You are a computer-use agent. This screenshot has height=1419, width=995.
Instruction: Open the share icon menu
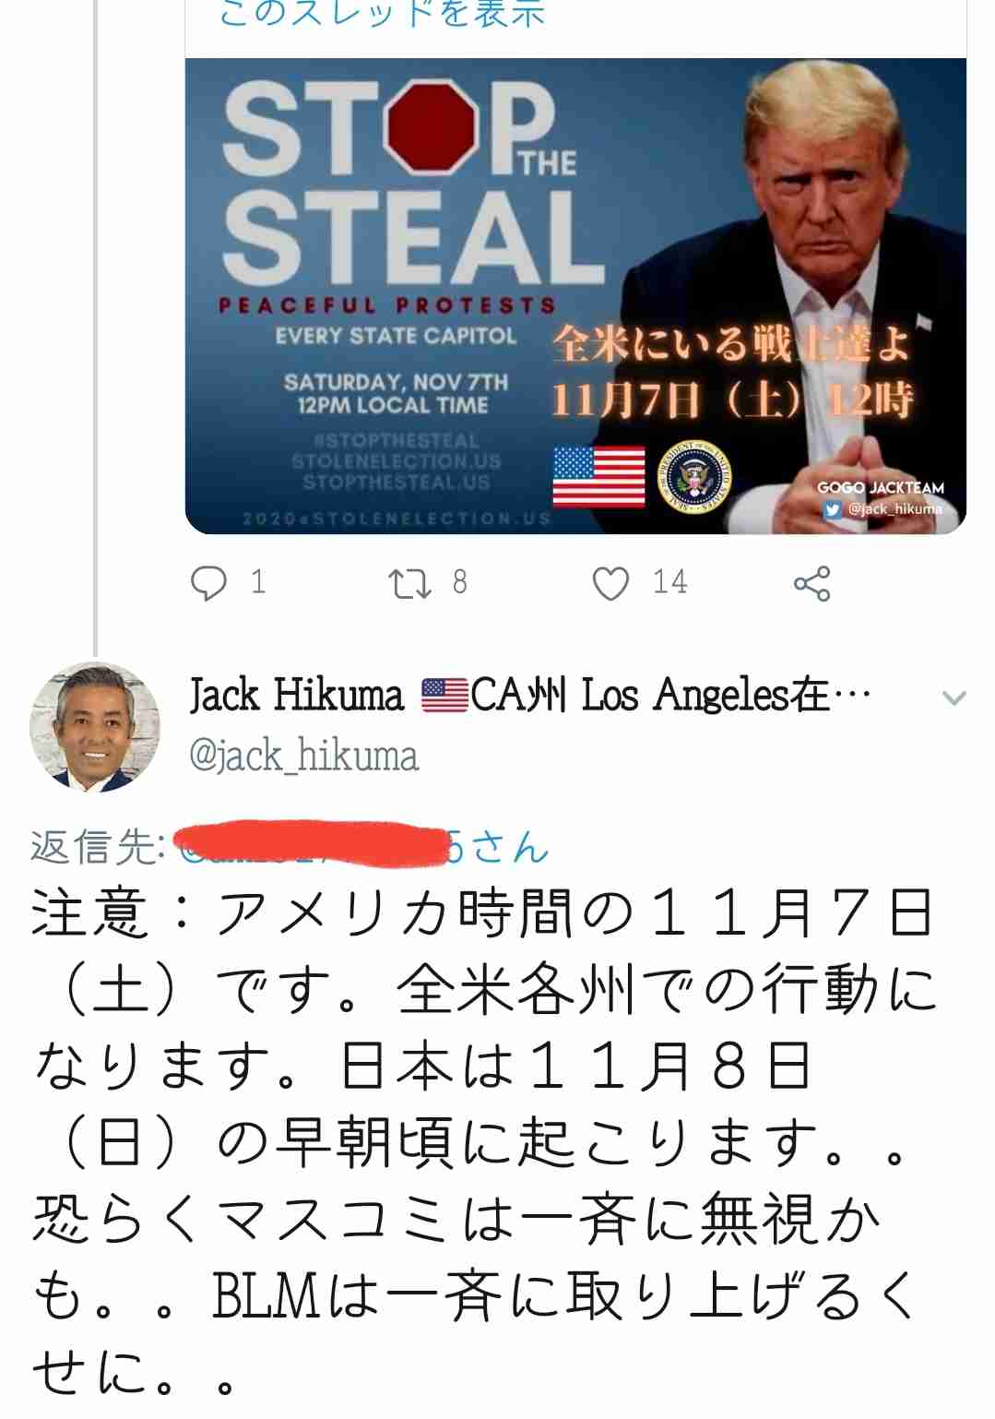click(811, 583)
